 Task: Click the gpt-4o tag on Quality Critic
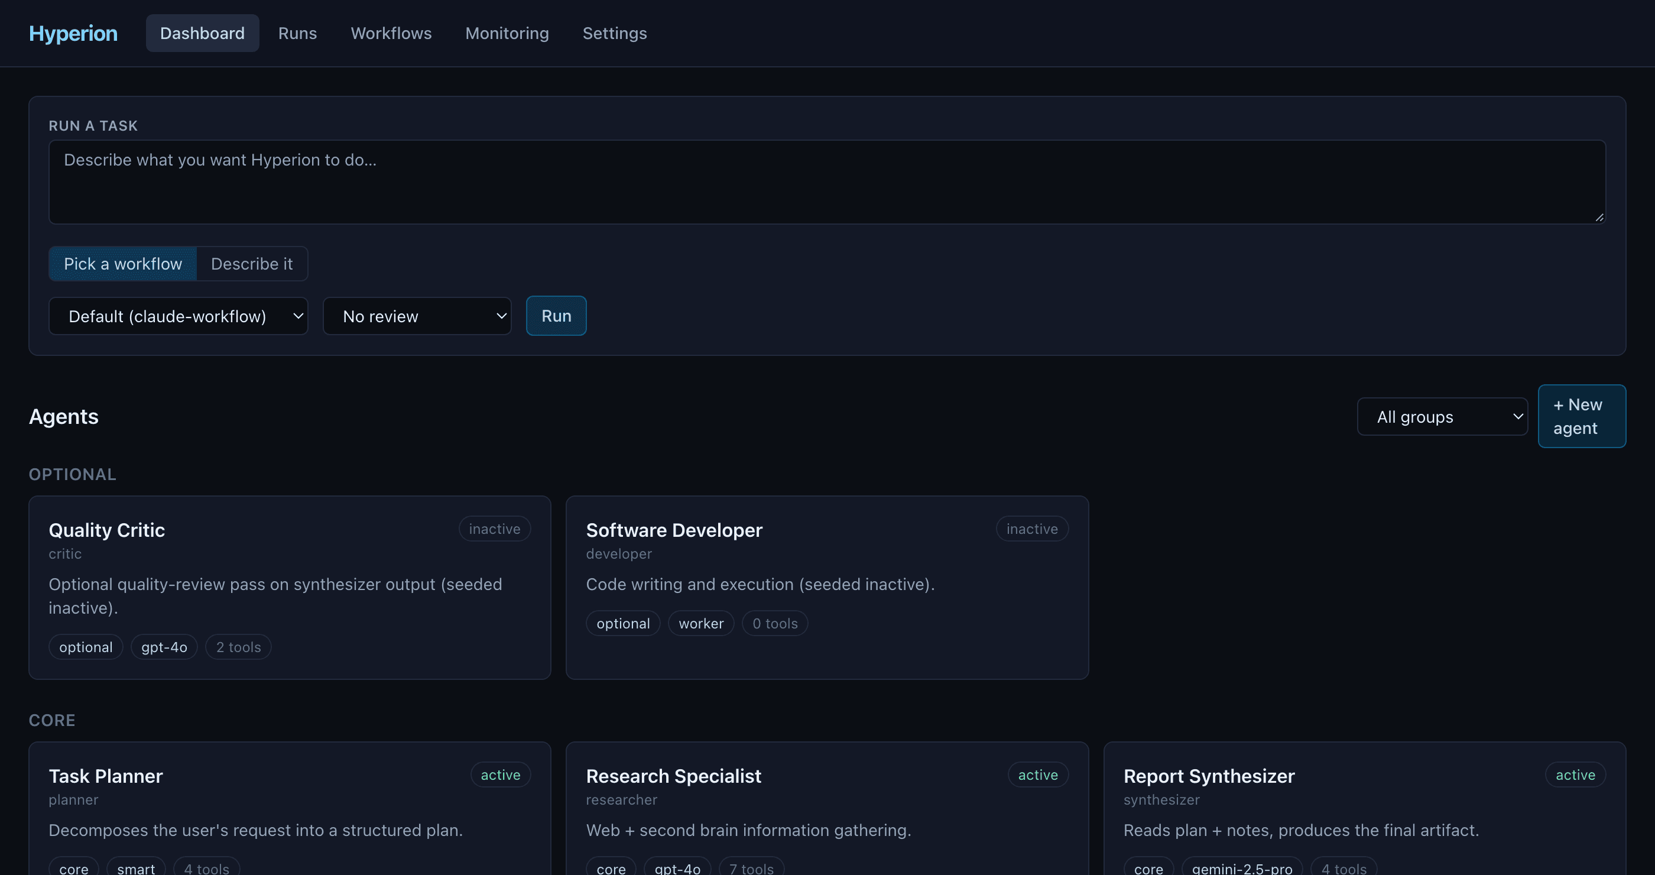point(164,647)
